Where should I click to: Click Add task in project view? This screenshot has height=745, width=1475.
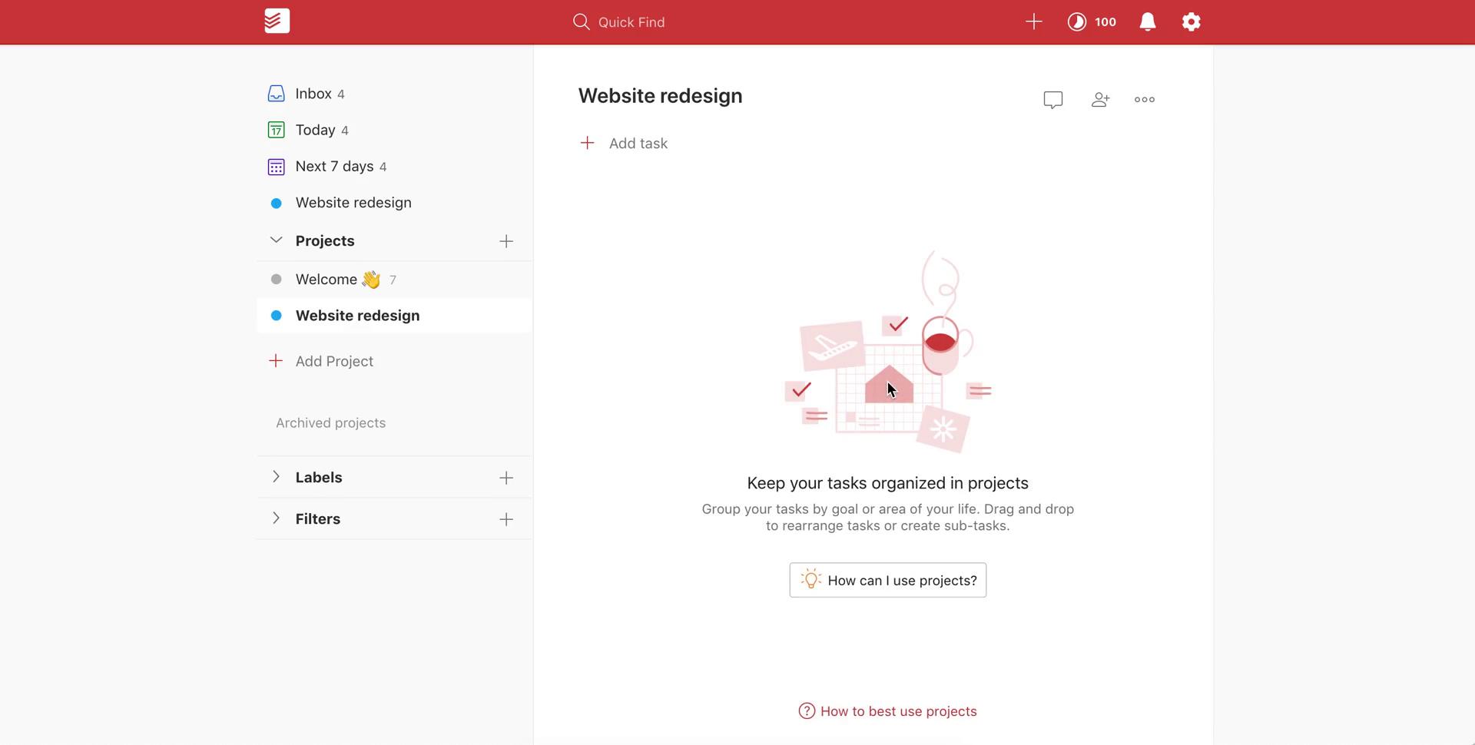point(638,144)
